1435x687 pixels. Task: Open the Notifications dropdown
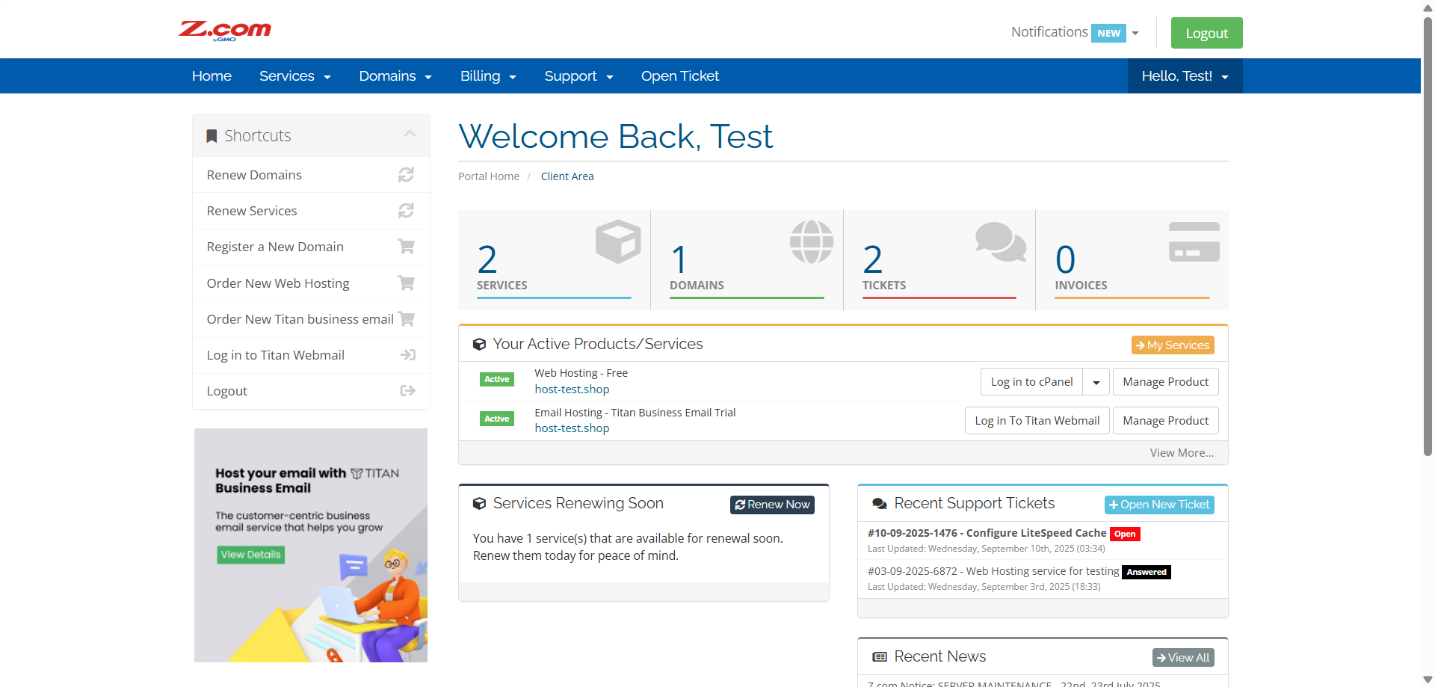1074,32
